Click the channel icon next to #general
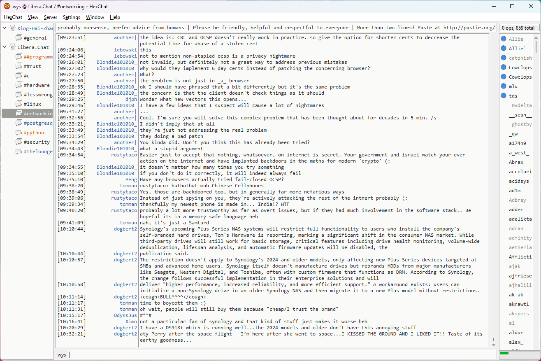Viewport: 541px width, 361px height. (x=19, y=37)
